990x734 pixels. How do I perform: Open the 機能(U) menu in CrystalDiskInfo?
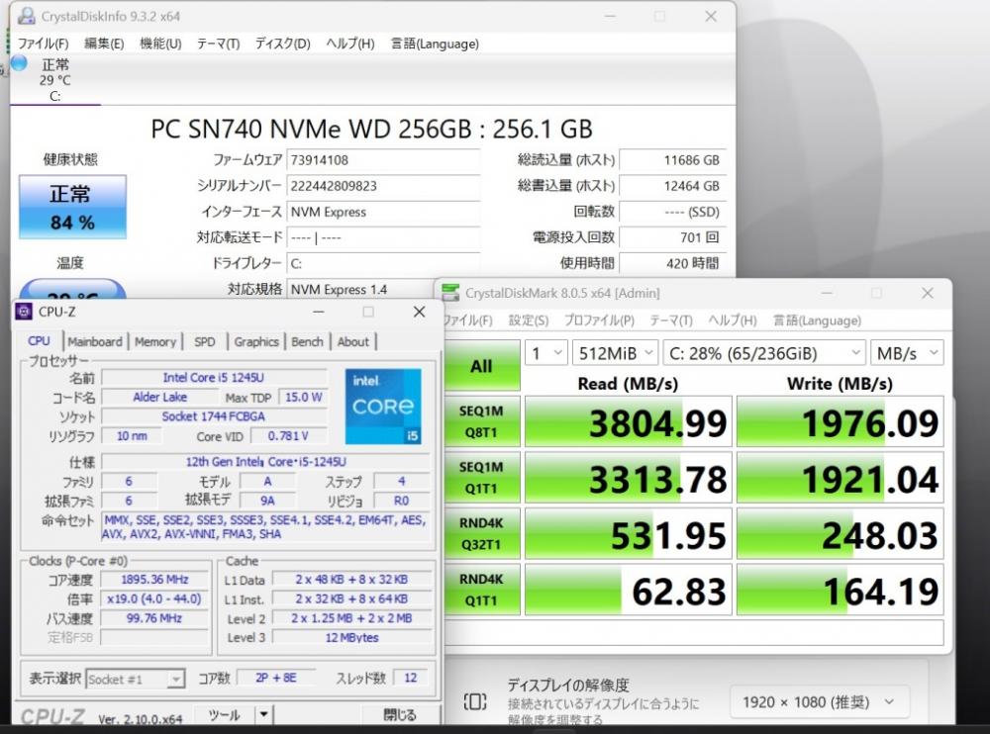[x=160, y=44]
